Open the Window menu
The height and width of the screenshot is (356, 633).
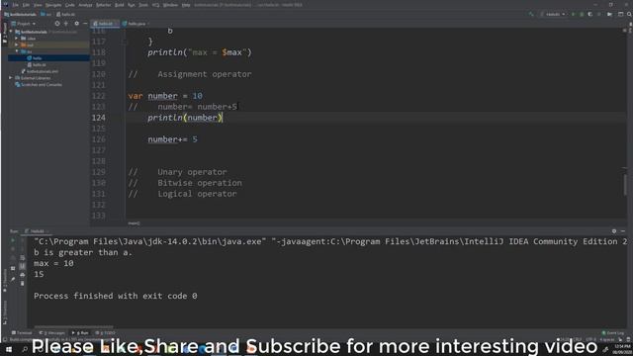pos(170,5)
